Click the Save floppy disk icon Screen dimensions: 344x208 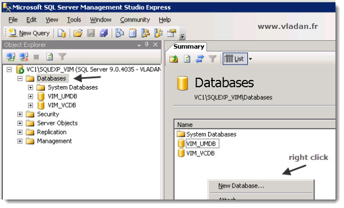coord(91,33)
